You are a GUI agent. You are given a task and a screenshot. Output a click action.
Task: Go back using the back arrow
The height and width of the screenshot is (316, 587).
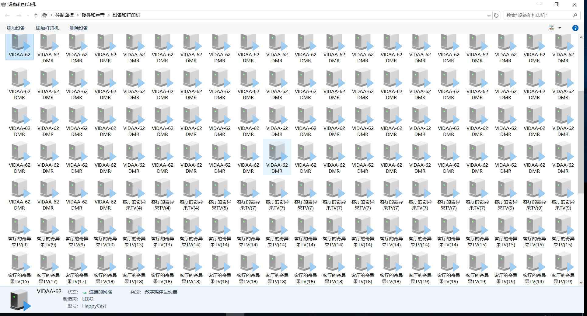pos(7,16)
